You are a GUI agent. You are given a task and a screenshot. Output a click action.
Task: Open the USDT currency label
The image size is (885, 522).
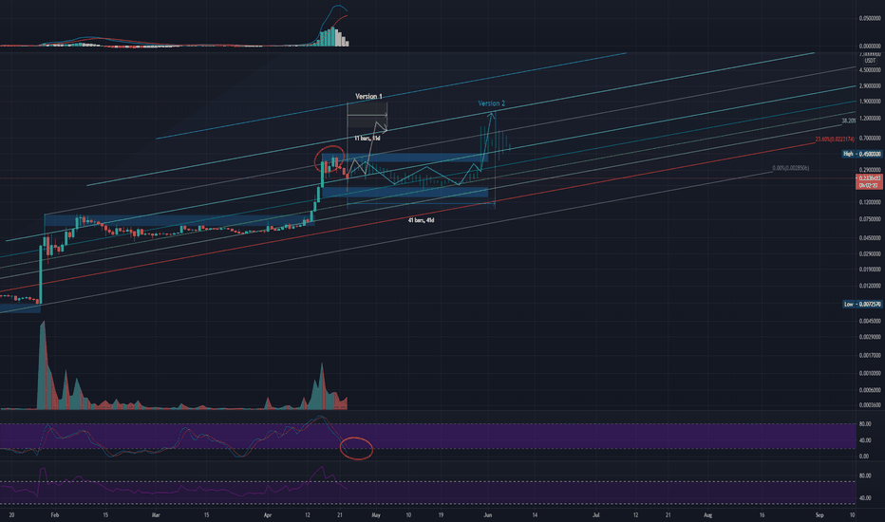871,61
